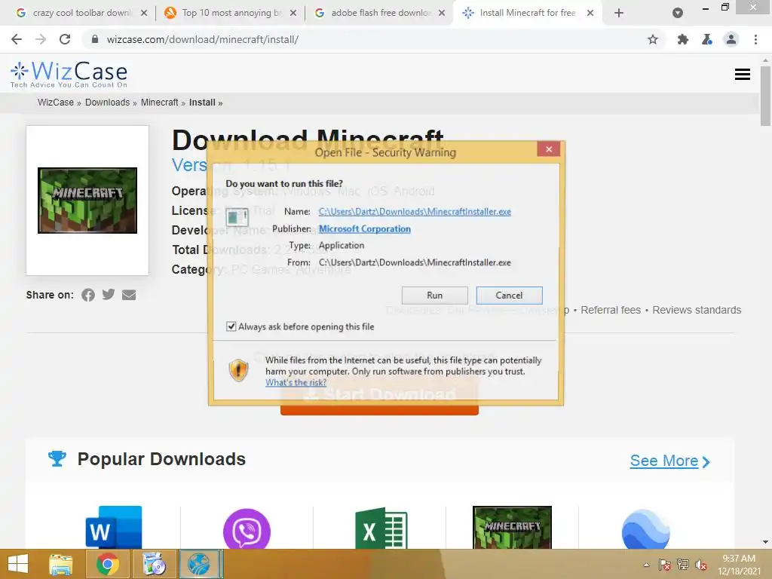
Task: Open the Chrome tab search dropdown circle
Action: (x=678, y=13)
